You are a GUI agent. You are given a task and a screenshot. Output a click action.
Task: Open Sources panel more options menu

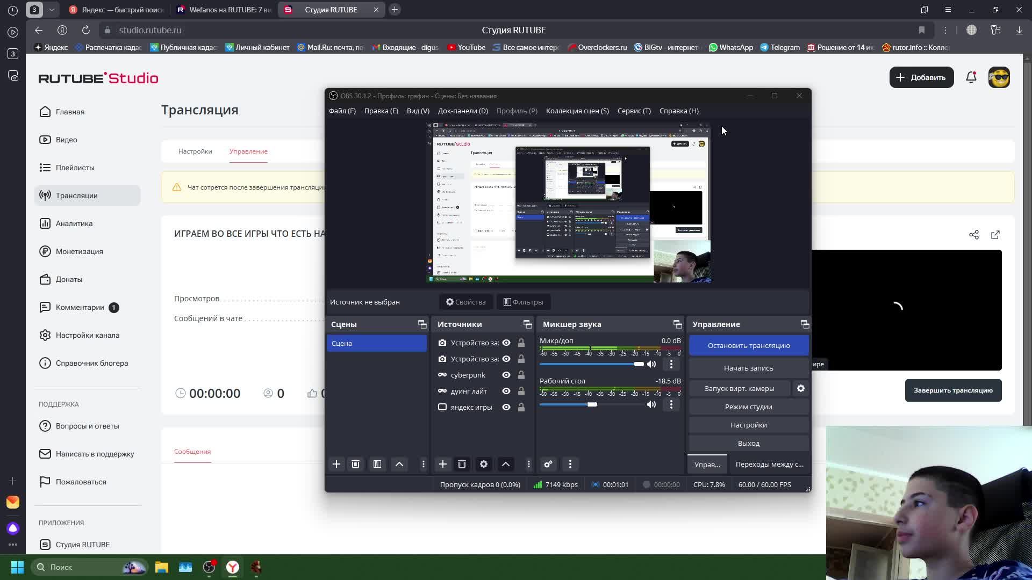tap(529, 464)
